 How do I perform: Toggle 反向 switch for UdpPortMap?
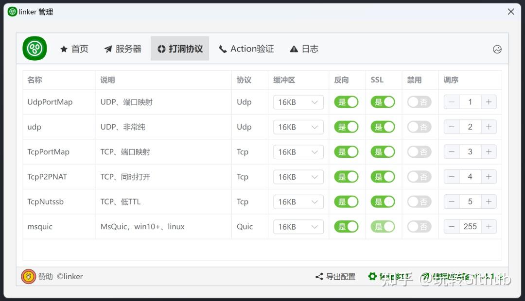click(x=346, y=102)
